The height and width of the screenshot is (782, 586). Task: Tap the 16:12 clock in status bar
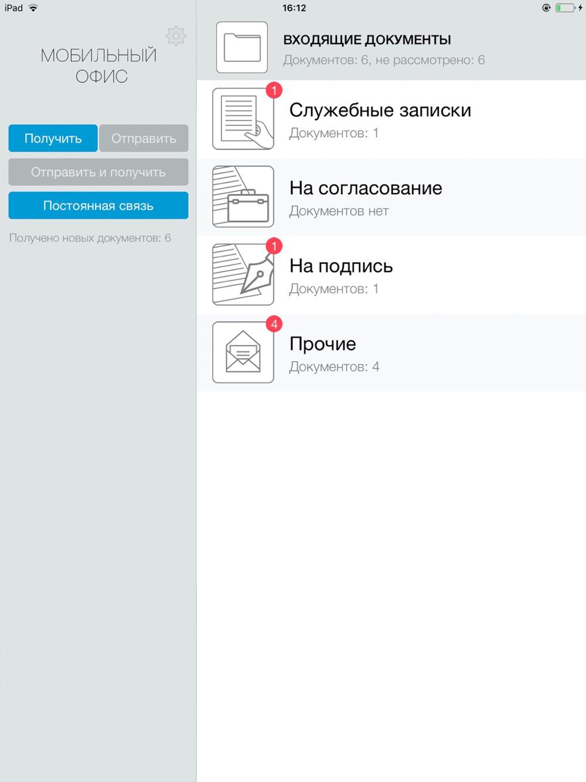[x=294, y=8]
